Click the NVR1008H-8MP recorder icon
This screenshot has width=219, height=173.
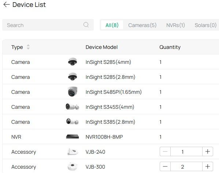[x=73, y=137]
